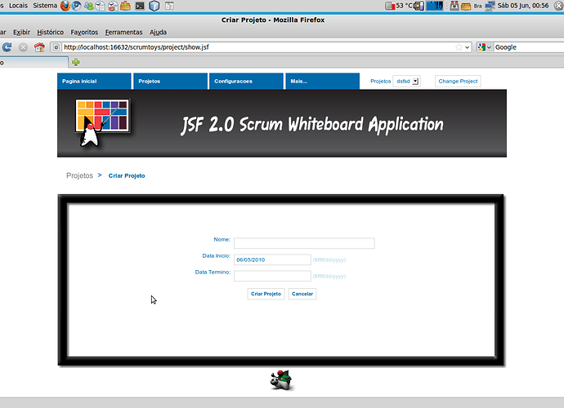This screenshot has height=408, width=564.
Task: Click the Nome: field label
Action: [222, 239]
